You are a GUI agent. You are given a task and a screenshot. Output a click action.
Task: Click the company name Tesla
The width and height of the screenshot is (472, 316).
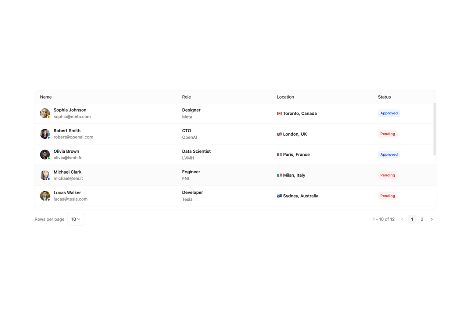[x=187, y=199]
